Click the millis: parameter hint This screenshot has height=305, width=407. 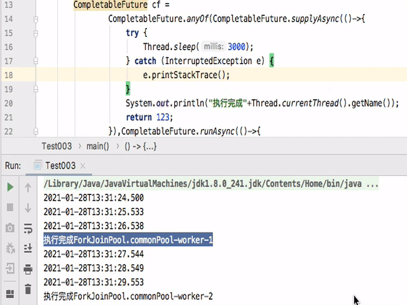(x=214, y=46)
